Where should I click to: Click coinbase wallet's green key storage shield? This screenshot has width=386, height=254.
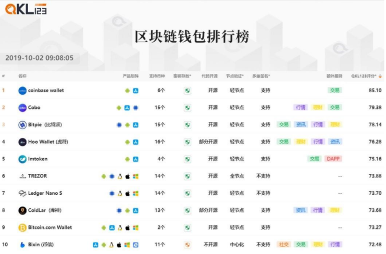click(x=188, y=91)
